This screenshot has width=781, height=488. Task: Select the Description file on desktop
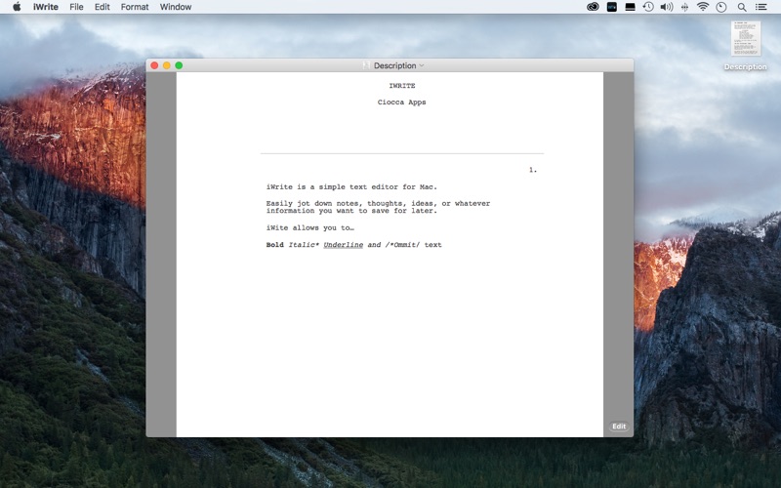pyautogui.click(x=745, y=41)
